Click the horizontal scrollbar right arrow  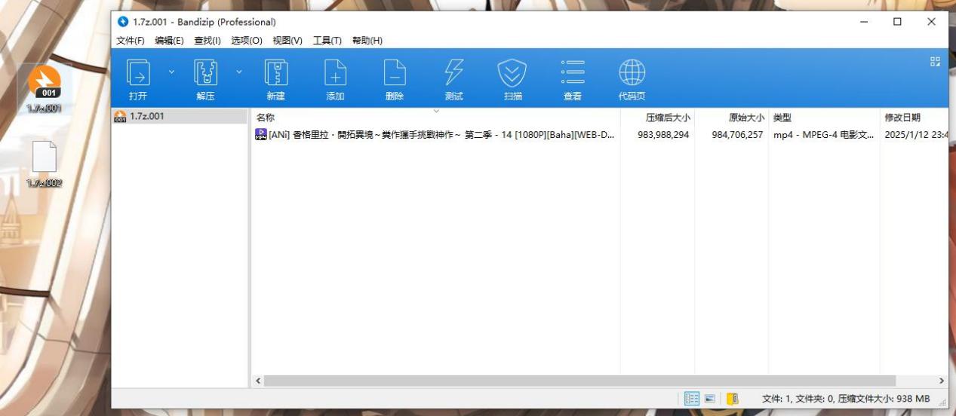(941, 381)
